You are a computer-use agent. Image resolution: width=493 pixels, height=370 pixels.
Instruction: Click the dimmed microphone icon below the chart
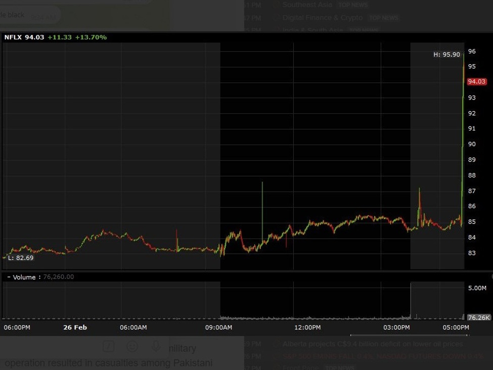click(156, 346)
